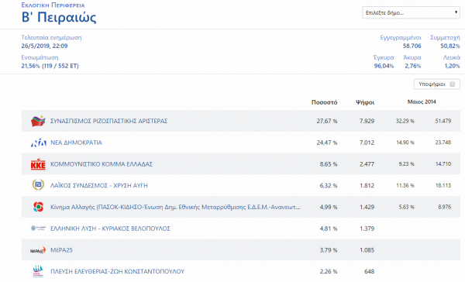Click the Κίνημα Αλλαγής circular logo
Screen dimensions: 465x282
[38, 207]
